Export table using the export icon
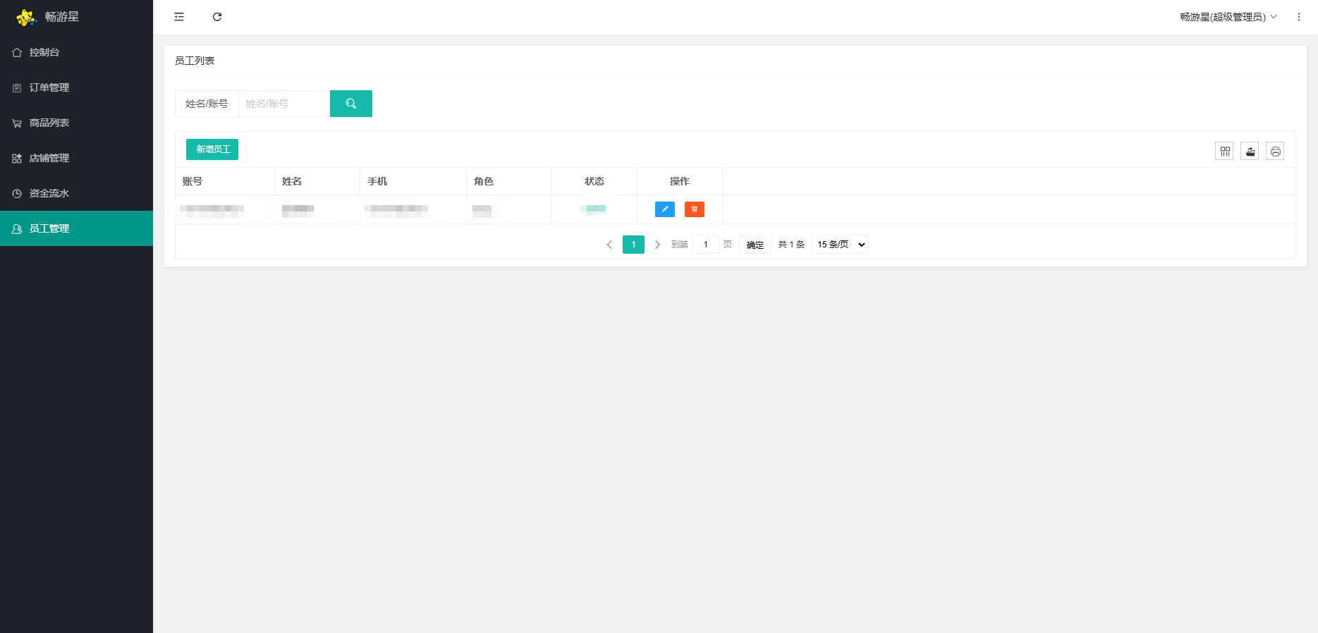This screenshot has height=633, width=1318. [x=1250, y=151]
